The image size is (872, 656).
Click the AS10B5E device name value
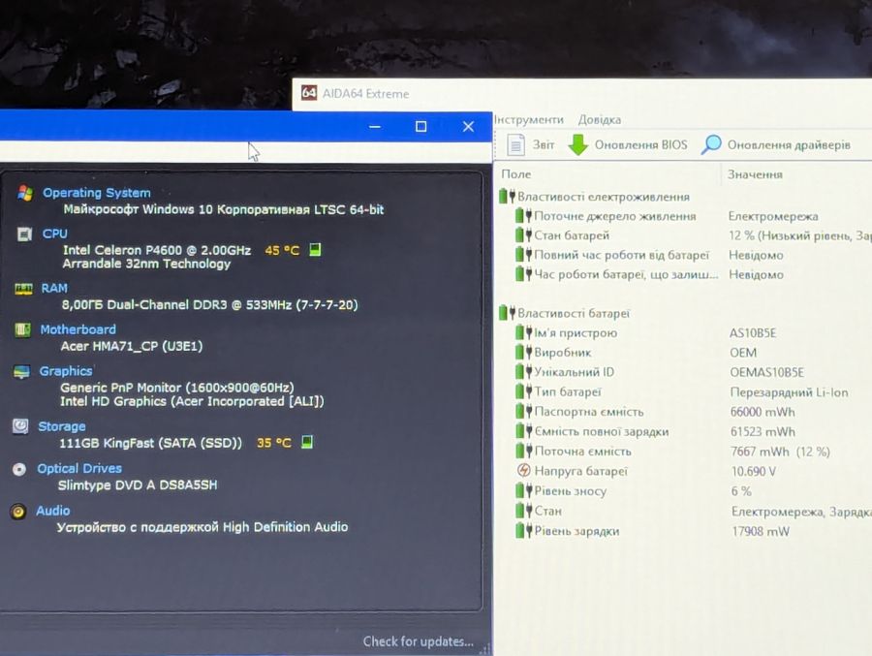tap(753, 332)
